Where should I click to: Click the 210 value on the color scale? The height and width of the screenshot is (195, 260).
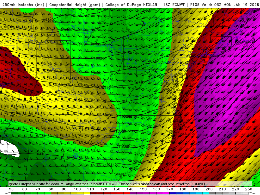pos(222,189)
